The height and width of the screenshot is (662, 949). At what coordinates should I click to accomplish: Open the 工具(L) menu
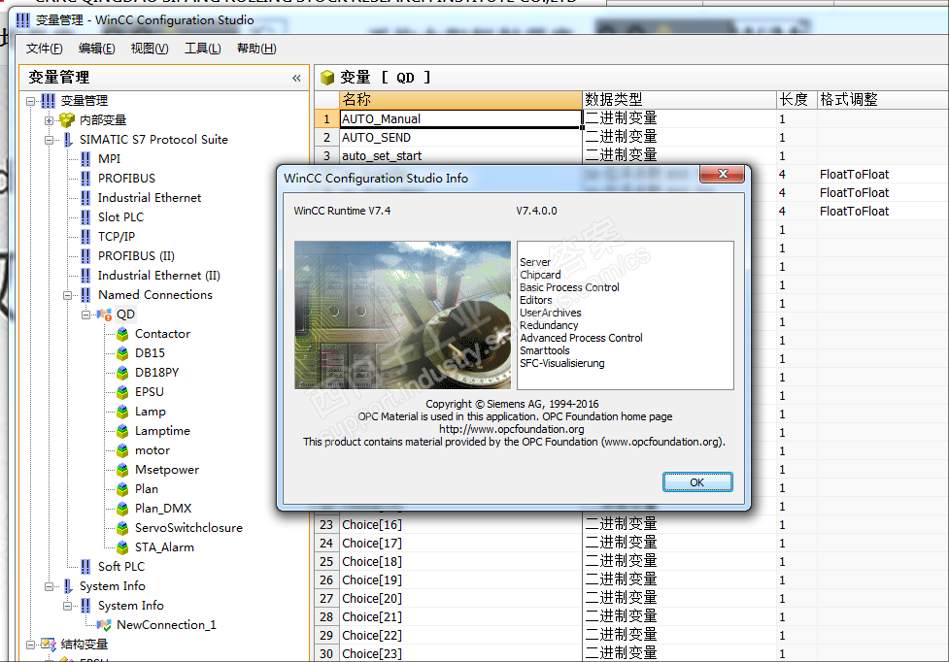[203, 49]
